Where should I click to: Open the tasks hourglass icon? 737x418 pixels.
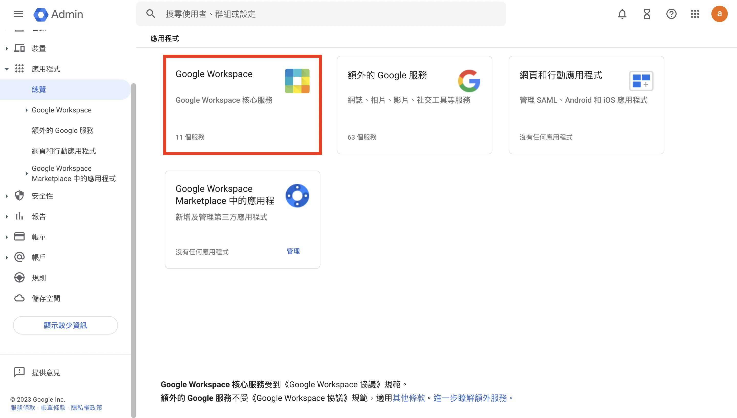click(647, 14)
